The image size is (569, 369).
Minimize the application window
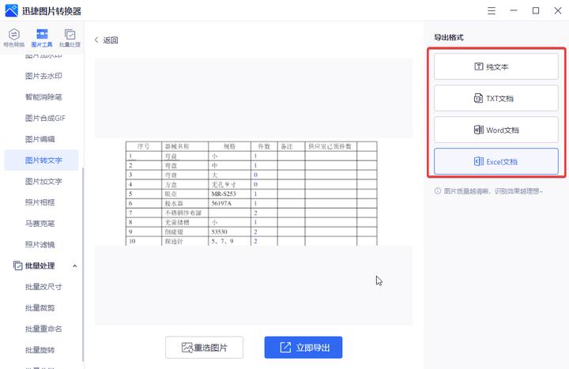click(514, 10)
